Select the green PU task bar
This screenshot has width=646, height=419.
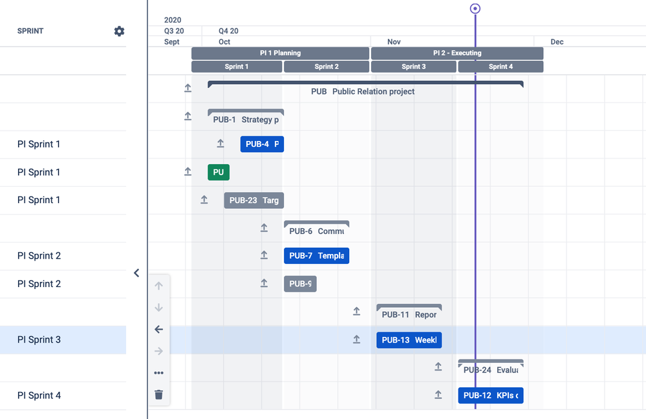[219, 172]
